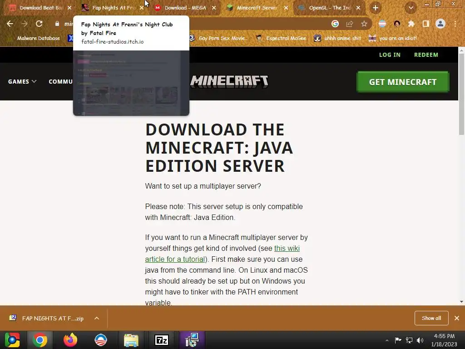
Task: Open Chrome three-dot menu
Action: coord(455,24)
